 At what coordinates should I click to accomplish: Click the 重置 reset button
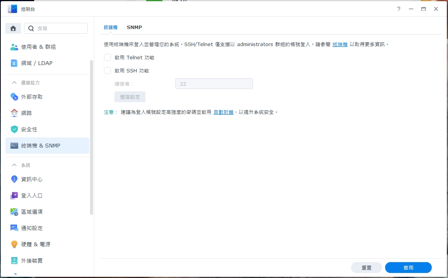click(x=367, y=268)
